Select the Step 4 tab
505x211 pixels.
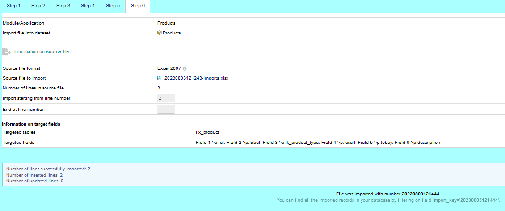(x=88, y=6)
